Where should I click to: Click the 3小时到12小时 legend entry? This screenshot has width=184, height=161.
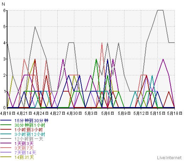coord(30,134)
